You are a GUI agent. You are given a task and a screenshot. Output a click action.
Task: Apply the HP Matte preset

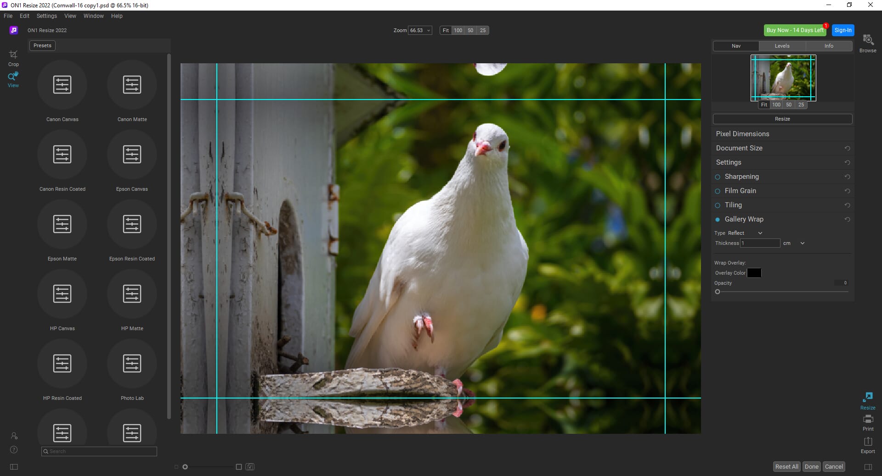[x=132, y=294]
